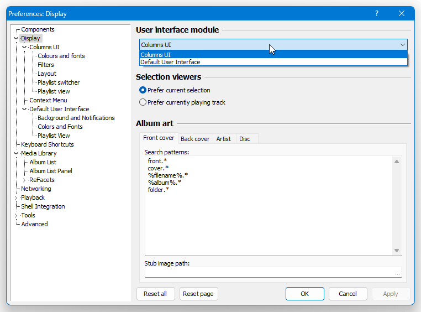Select Tools tree item
Viewport: 421px width, 312px height.
28,216
